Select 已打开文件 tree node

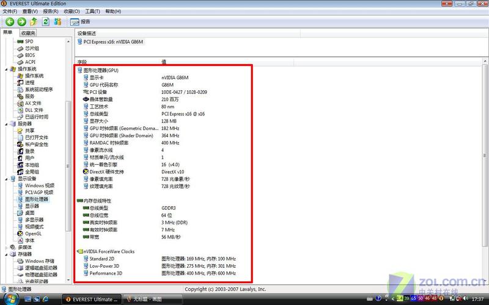tap(37, 138)
